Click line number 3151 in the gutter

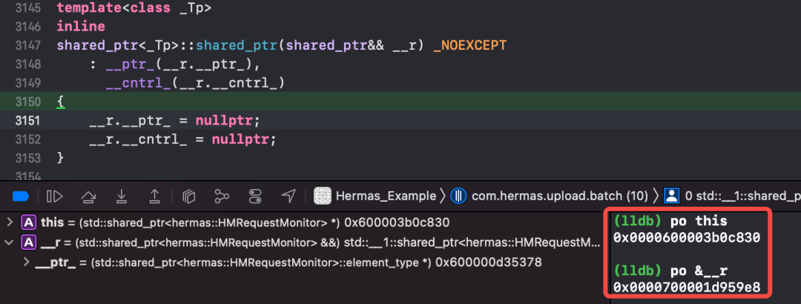coord(29,120)
